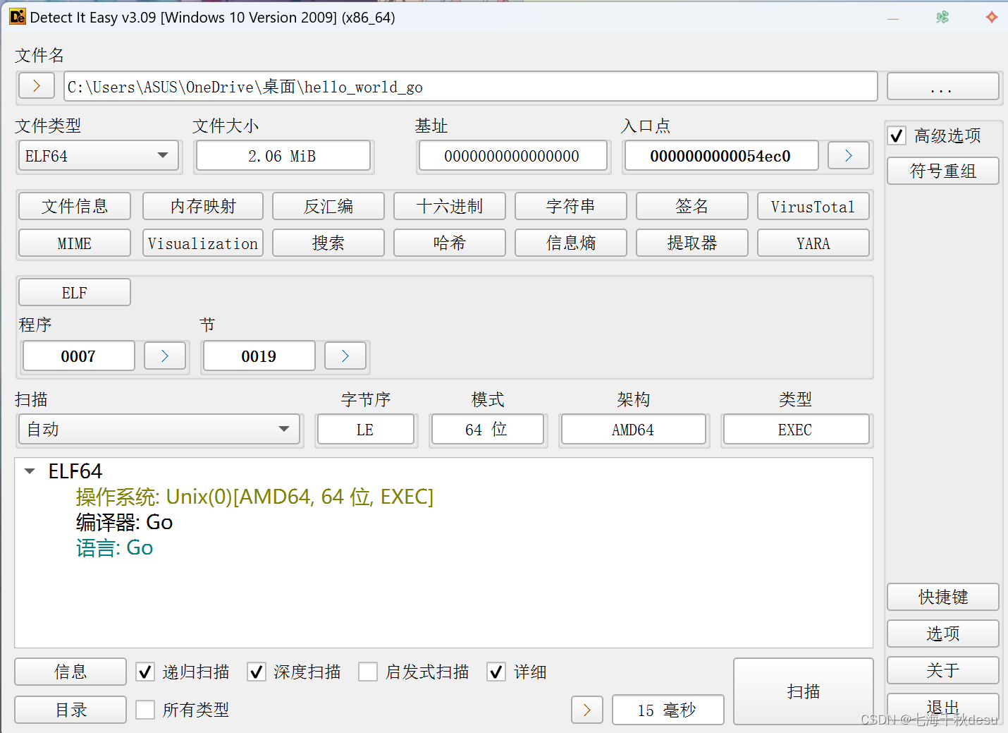Enable the 启发式扫描 checkbox
1008x733 pixels.
(368, 672)
